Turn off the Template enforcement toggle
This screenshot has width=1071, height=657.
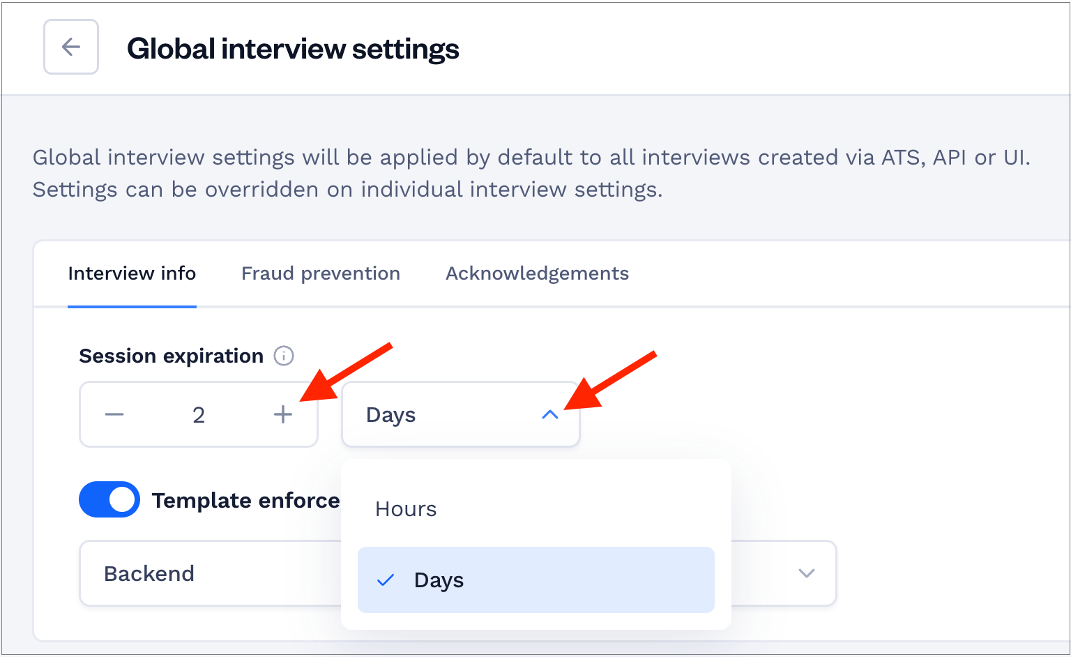[x=109, y=499]
